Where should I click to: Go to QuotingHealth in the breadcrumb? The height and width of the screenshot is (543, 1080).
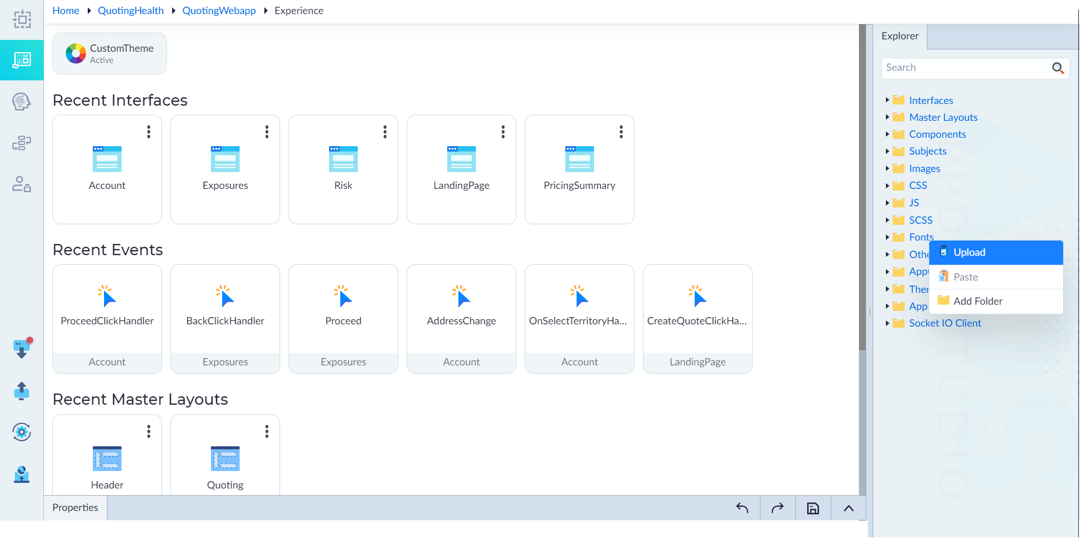click(130, 11)
